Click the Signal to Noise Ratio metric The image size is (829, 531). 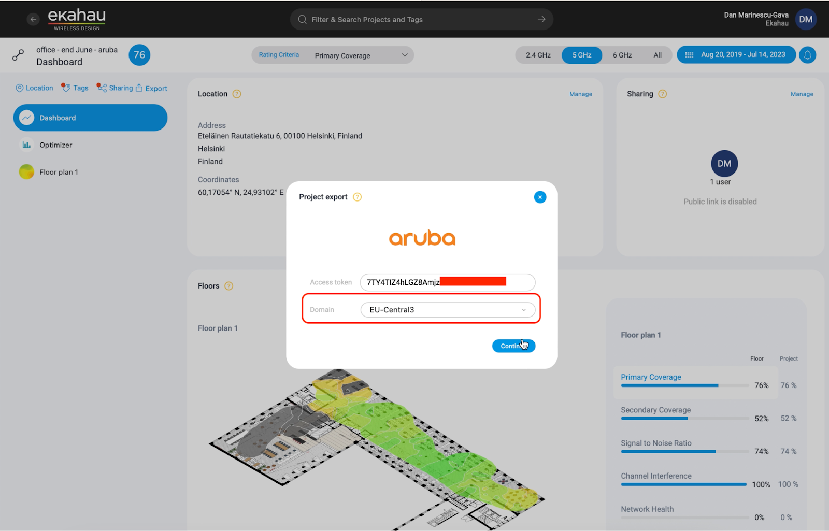656,443
